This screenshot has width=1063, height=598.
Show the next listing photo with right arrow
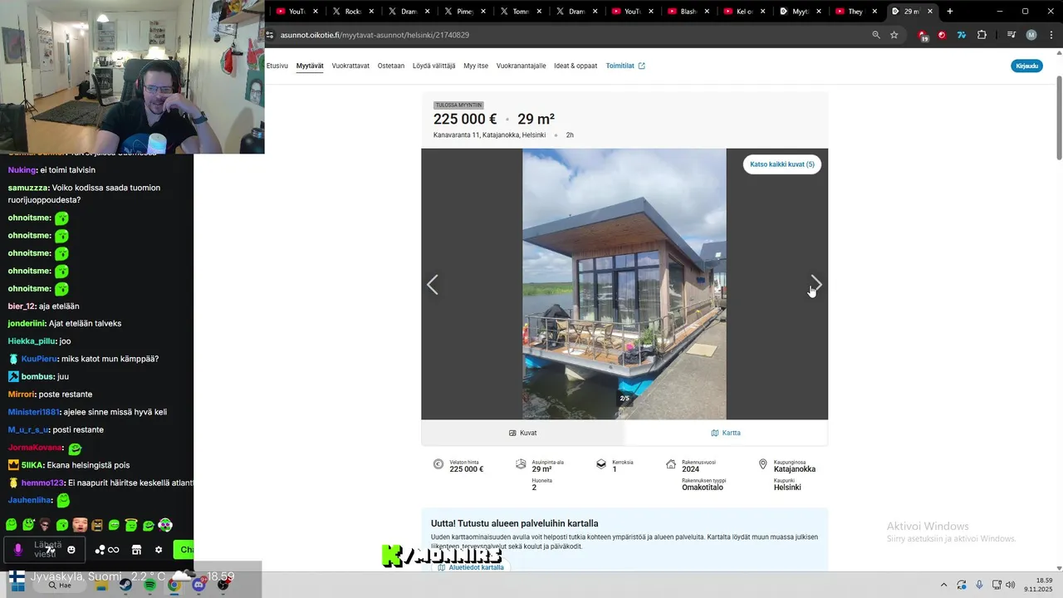(816, 284)
